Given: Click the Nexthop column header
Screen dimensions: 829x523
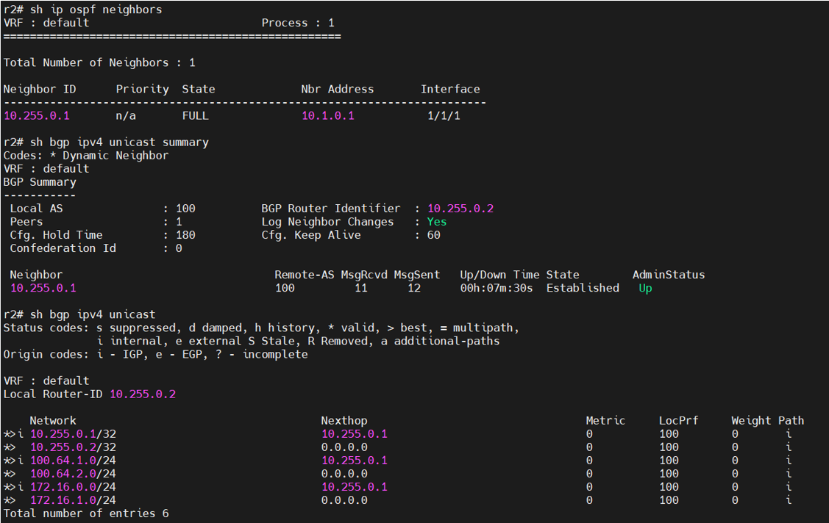Looking at the screenshot, I should click(344, 421).
